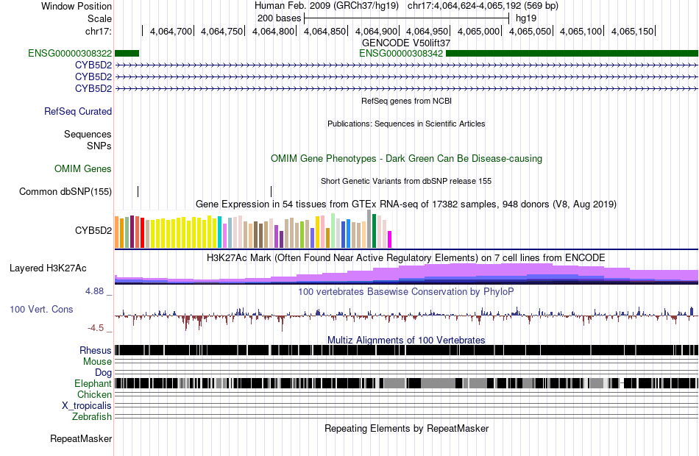
Task: Click the Basewise Conservation by PhyloP title
Action: [406, 291]
